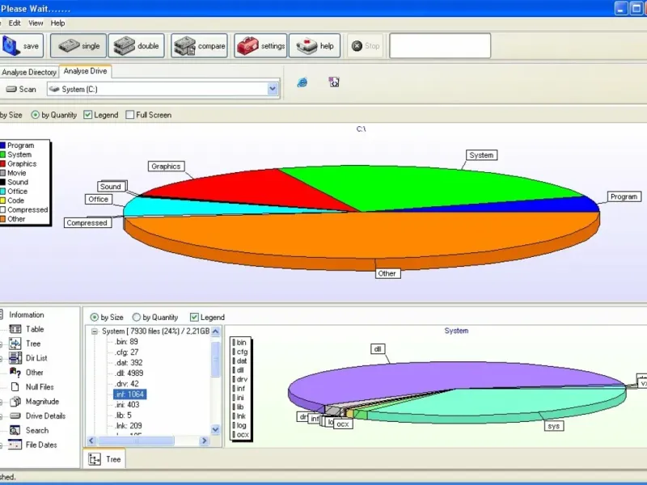Screen dimensions: 647x485
Task: Click the empty toolbar text field
Action: [x=440, y=46]
